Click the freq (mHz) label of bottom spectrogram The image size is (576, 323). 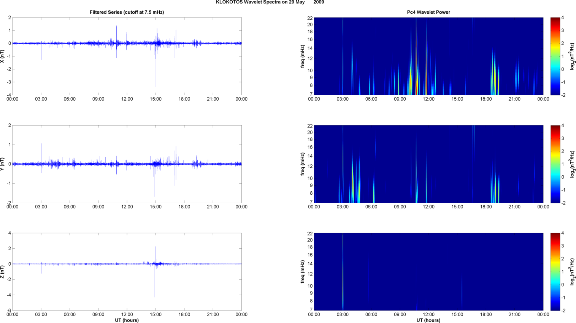303,272
